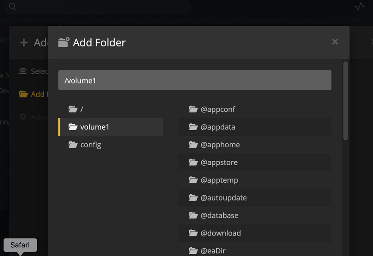Open the @appstore folder
This screenshot has height=256, width=373.
point(219,163)
